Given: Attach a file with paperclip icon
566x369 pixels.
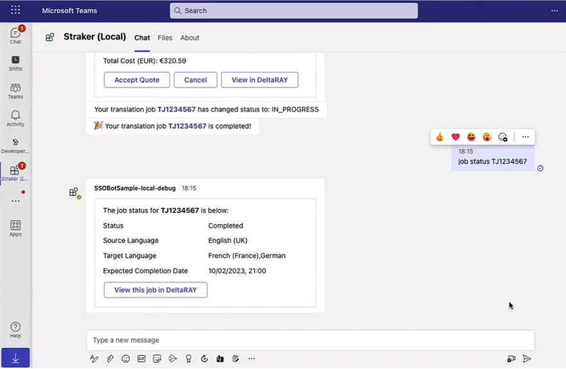Looking at the screenshot, I should [110, 359].
